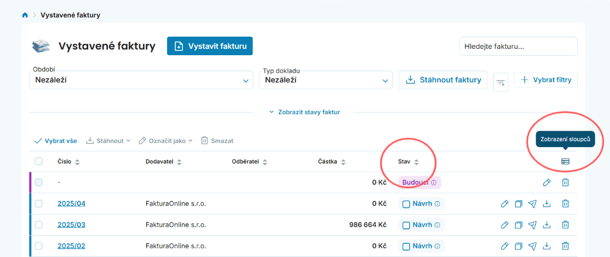This screenshot has height=257, width=610.
Task: Open the Období dropdown
Action: coord(141,80)
